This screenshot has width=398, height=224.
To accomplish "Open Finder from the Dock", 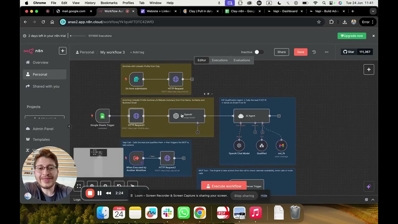I will tap(103, 213).
